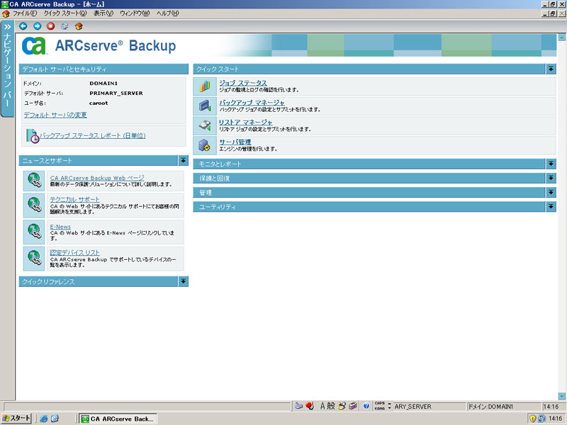Click the icon beside バックアップ マネージャ
The width and height of the screenshot is (567, 425).
[x=205, y=106]
